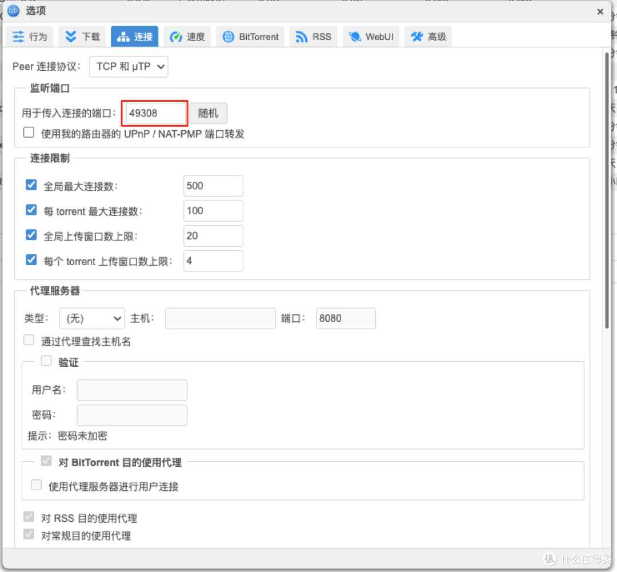The height and width of the screenshot is (572, 617).
Task: Open the 行为 tab
Action: (x=30, y=37)
